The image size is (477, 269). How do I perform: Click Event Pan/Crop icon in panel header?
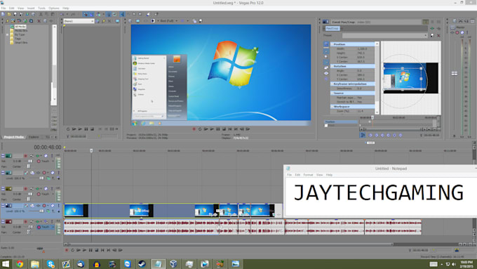(x=325, y=22)
